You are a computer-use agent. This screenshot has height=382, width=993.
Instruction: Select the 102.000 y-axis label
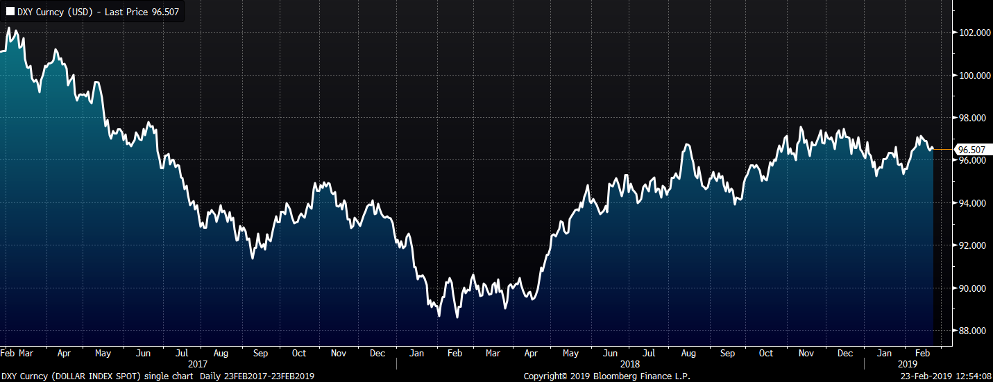click(971, 33)
